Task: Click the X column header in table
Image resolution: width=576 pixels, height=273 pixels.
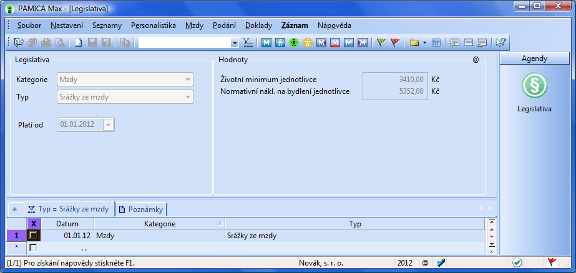Action: pyautogui.click(x=34, y=223)
